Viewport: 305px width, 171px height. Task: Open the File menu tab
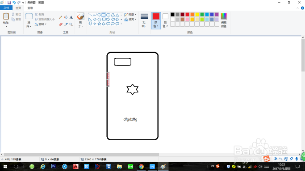6,8
